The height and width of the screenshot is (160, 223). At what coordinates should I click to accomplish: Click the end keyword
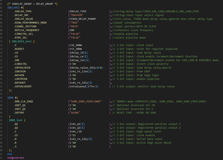tap(10, 154)
